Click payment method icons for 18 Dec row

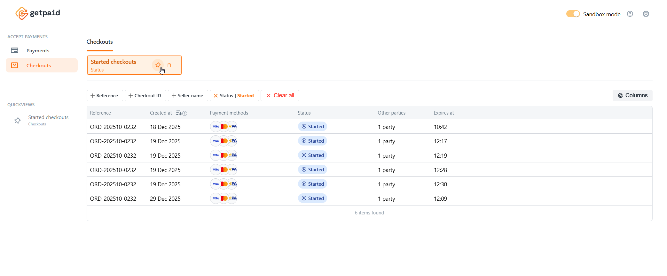coord(224,127)
